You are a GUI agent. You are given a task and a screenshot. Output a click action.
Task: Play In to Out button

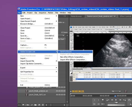pyautogui.click(x=103, y=104)
